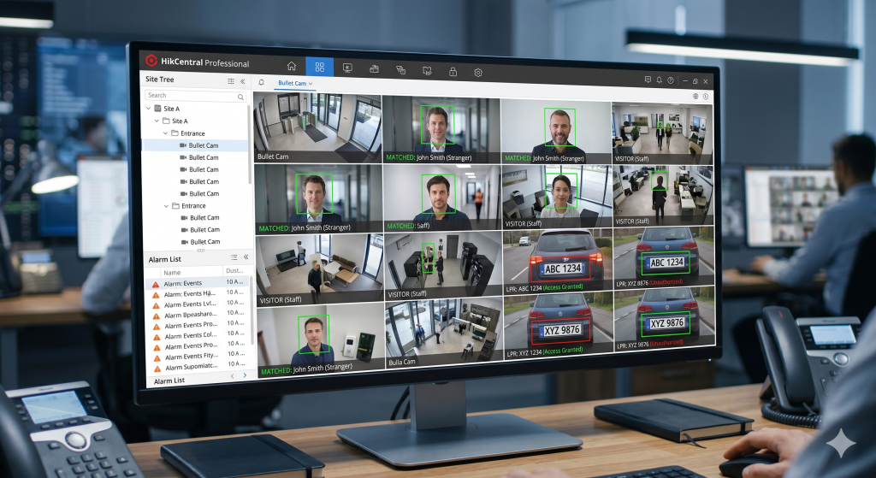
Task: Open the Bullet Cam entrance turnstile video tile
Action: (318, 128)
